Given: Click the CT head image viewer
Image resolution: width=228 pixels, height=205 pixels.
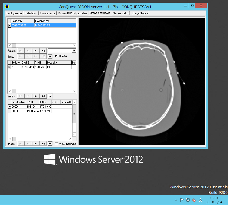Looking at the screenshot, I should (142, 82).
